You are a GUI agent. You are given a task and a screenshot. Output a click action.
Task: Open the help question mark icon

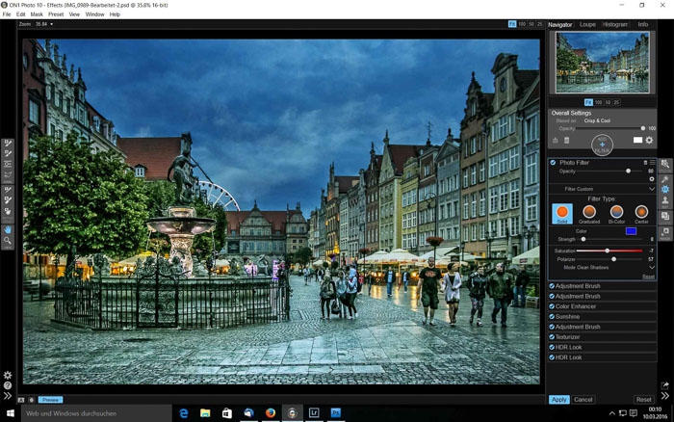click(x=8, y=385)
